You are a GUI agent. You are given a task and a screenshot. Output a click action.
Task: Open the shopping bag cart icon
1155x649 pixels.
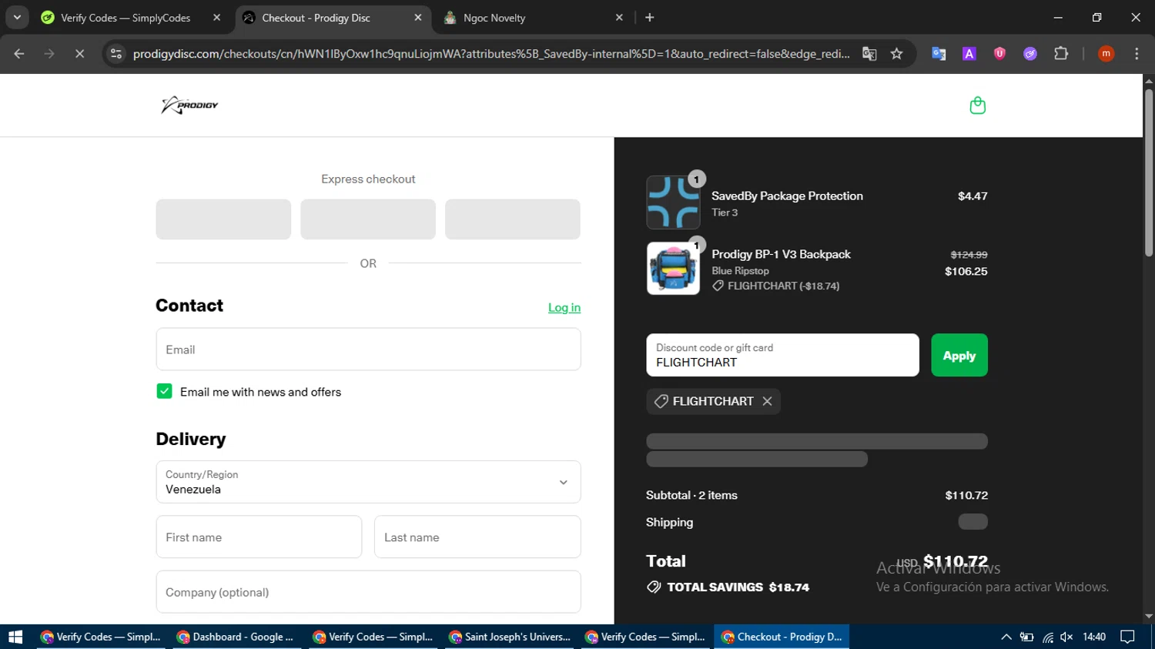click(977, 105)
